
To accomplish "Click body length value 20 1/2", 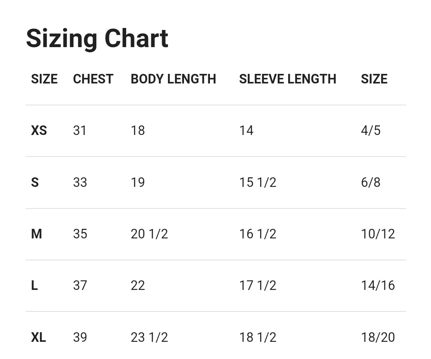I will coord(149,234).
